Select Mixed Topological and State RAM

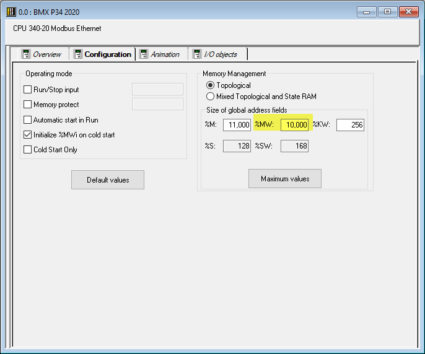point(210,97)
